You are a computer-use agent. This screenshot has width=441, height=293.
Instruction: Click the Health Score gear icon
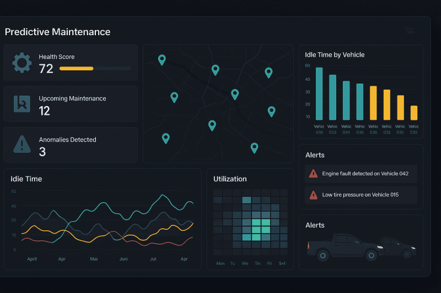click(x=22, y=63)
